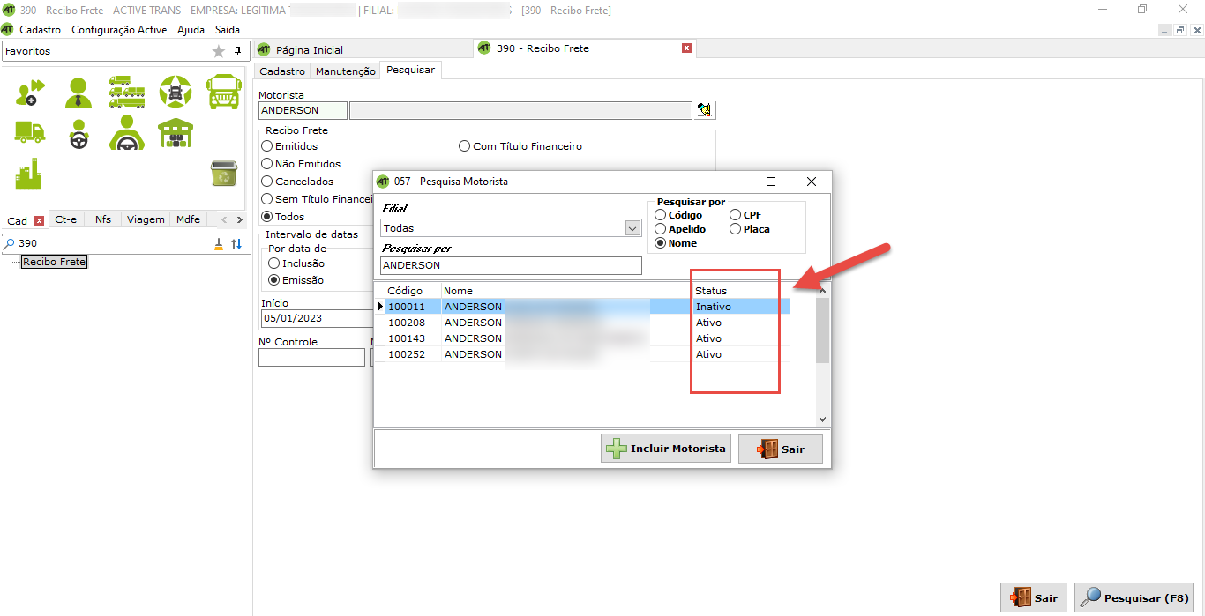Open the starred truck circle favorite icon

(175, 92)
